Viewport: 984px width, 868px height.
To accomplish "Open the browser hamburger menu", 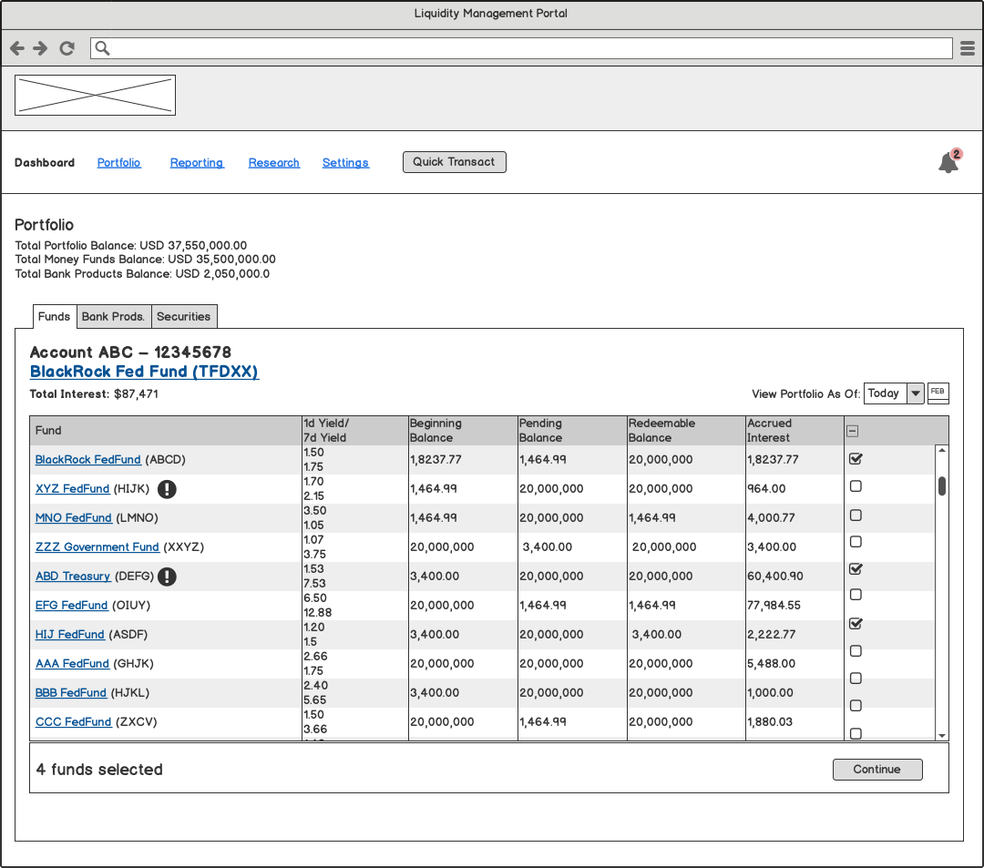I will coord(968,48).
